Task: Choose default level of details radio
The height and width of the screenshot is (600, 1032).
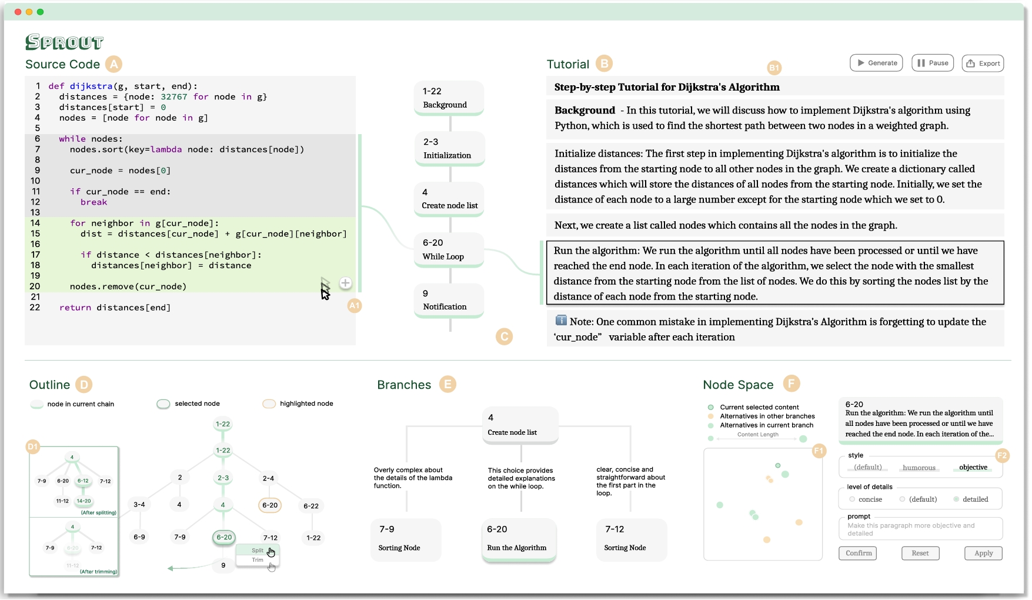Action: pos(919,499)
